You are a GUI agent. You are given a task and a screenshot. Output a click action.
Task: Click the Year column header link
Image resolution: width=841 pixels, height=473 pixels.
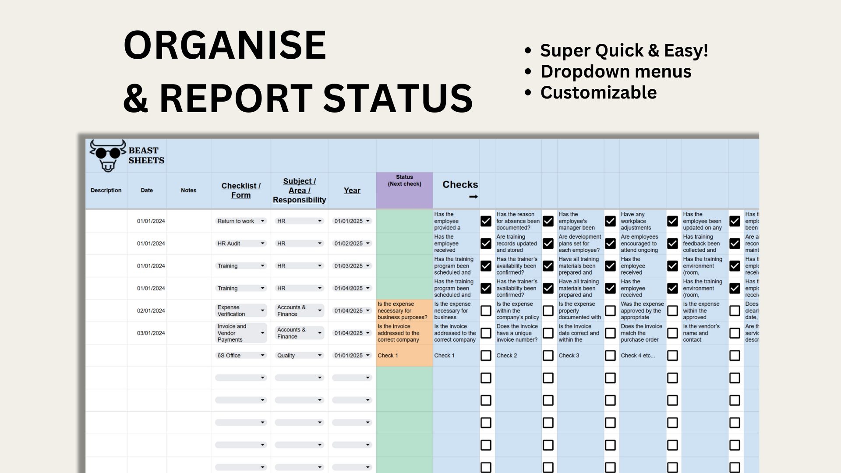coord(352,191)
